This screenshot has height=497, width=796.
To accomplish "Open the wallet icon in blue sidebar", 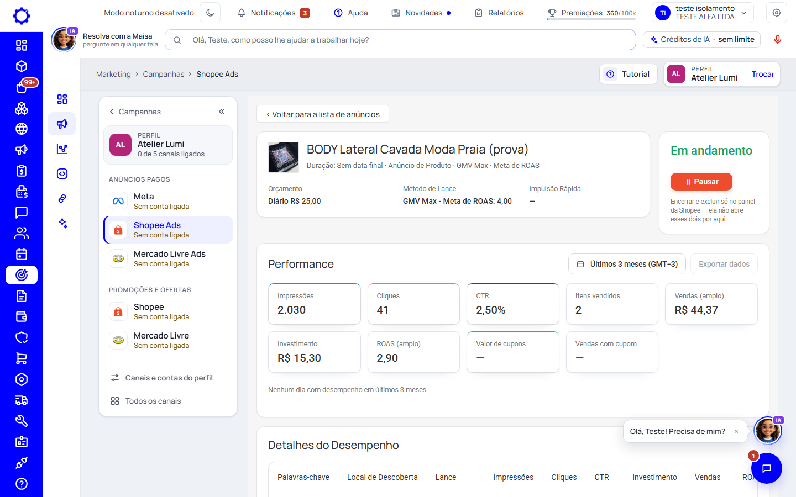I will [22, 316].
